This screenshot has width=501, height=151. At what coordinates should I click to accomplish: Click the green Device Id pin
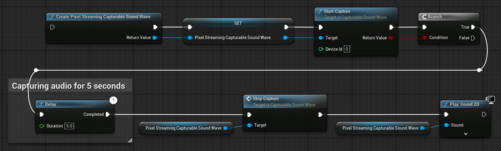[x=321, y=49]
